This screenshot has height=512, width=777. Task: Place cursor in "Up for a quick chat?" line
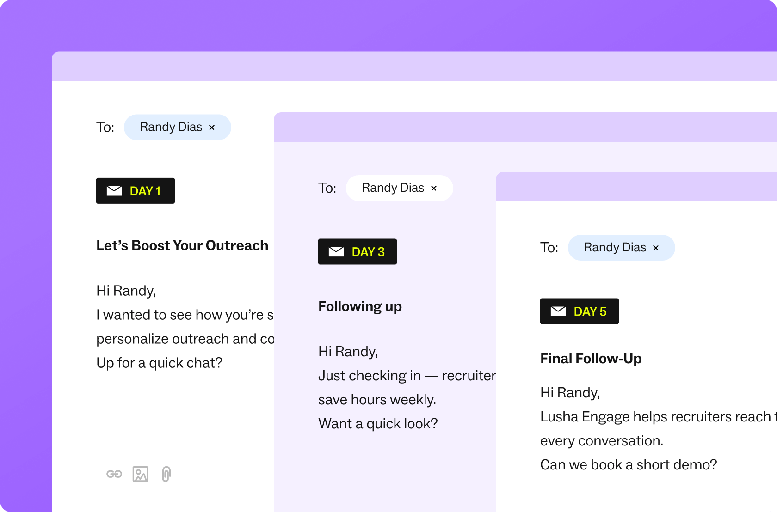pyautogui.click(x=159, y=363)
